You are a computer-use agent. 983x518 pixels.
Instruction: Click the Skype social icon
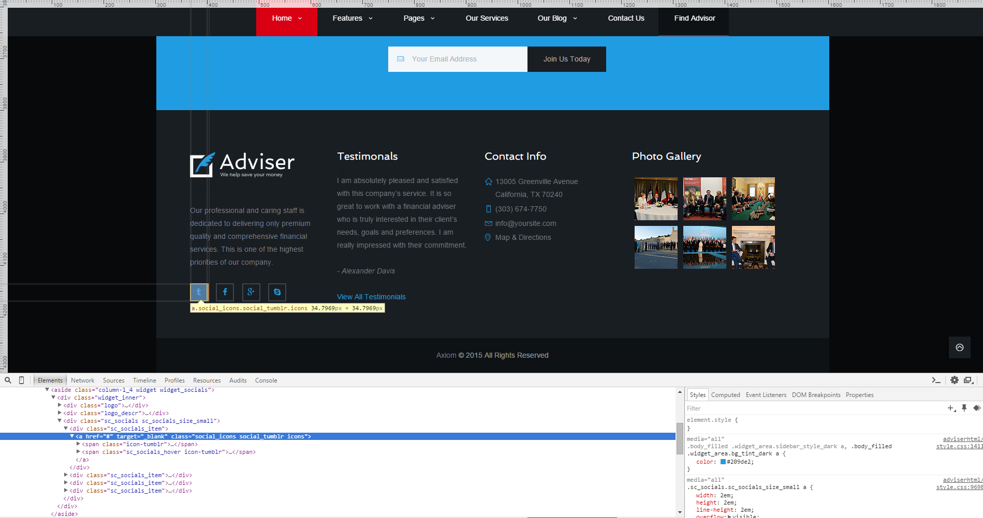(x=277, y=292)
